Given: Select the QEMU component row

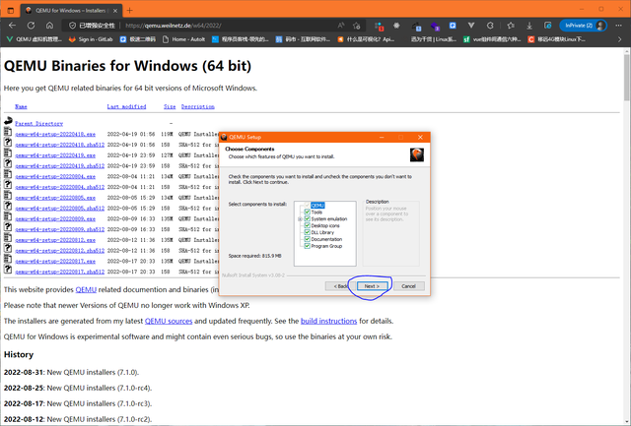Looking at the screenshot, I should (317, 206).
